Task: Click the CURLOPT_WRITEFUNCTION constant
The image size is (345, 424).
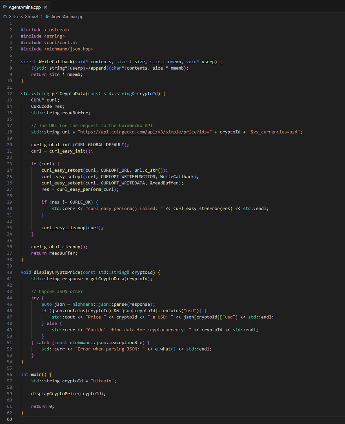Action: tap(128, 177)
